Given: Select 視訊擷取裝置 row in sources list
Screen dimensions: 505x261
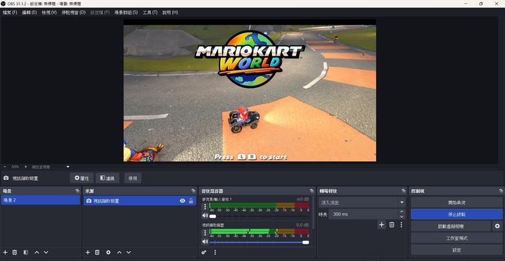Looking at the screenshot, I should [x=140, y=201].
